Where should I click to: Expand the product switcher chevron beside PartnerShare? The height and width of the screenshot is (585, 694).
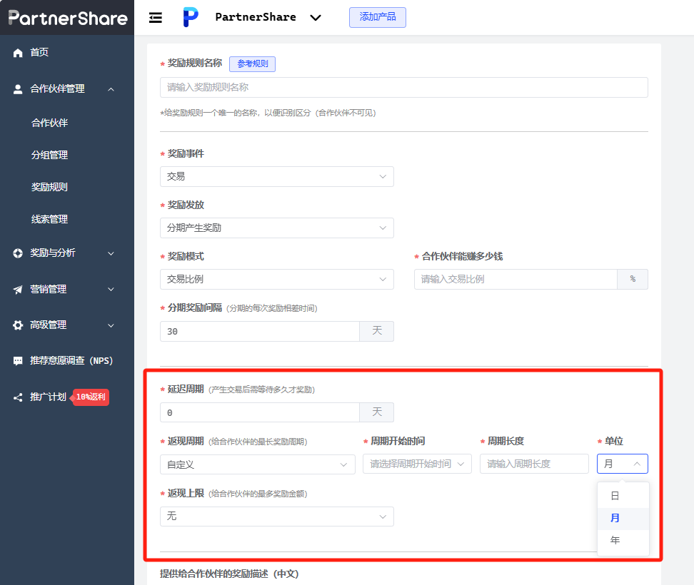316,18
